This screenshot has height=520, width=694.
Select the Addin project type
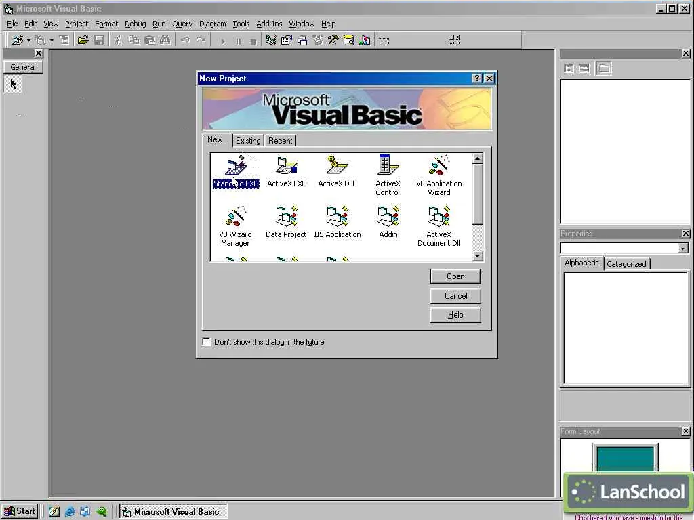pyautogui.click(x=388, y=222)
